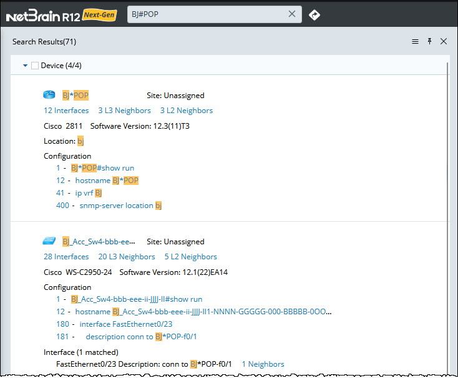Viewport: 458px width, 378px height.
Task: Check the Device (4/4) checkbox
Action: pos(35,66)
